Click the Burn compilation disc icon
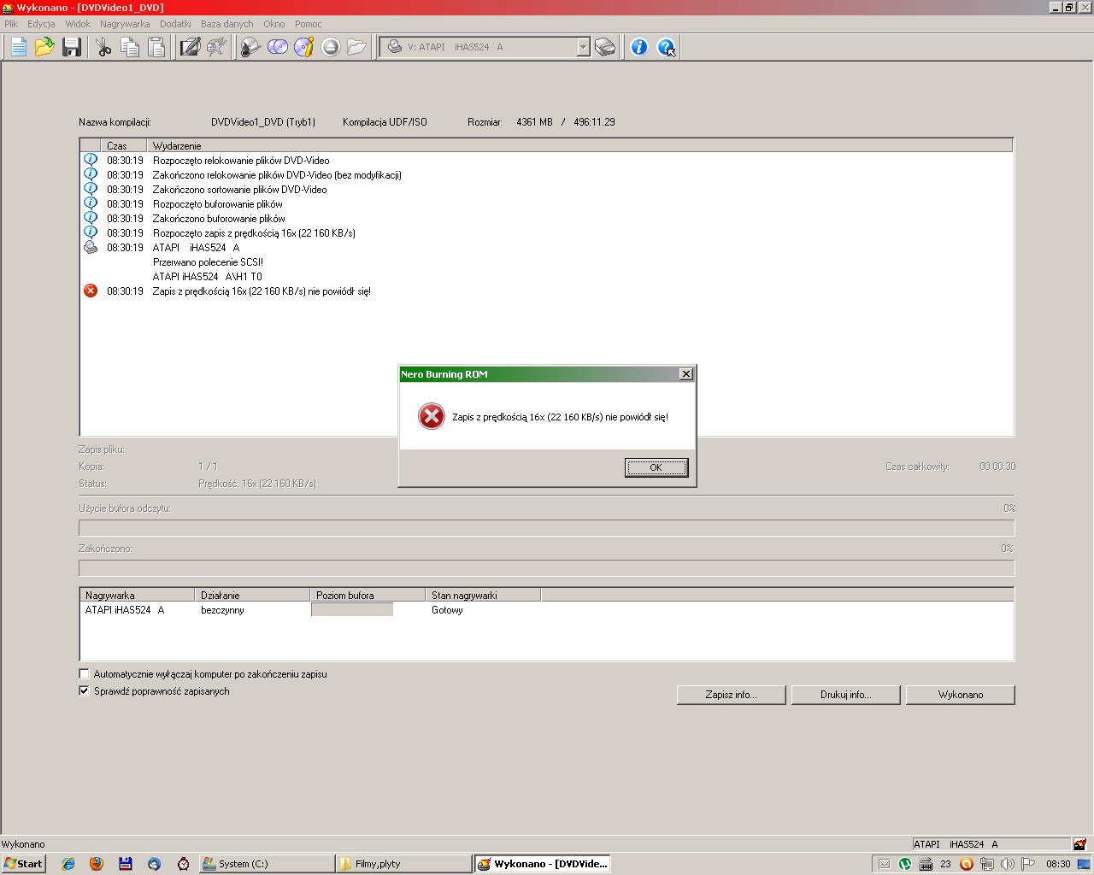This screenshot has width=1094, height=875. tap(250, 47)
